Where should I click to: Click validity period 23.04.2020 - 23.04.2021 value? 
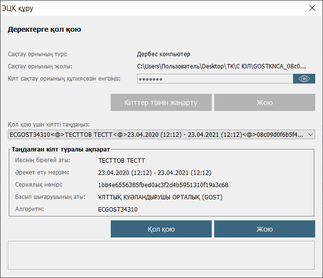(155, 172)
